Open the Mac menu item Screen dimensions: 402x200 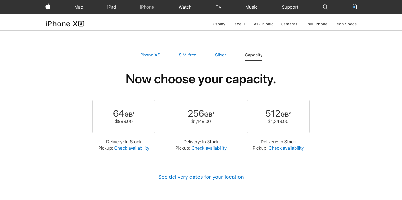(x=78, y=7)
